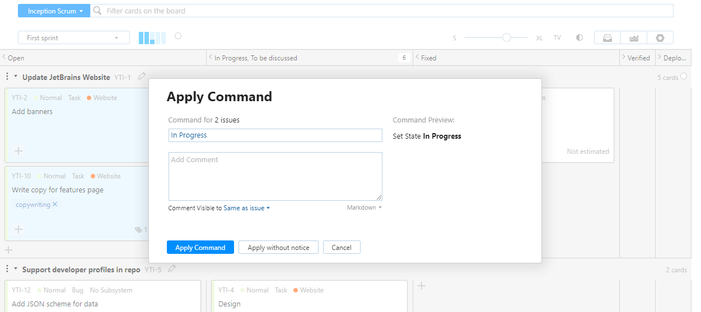This screenshot has width=701, height=312.
Task: Click Apply without notice
Action: point(278,247)
